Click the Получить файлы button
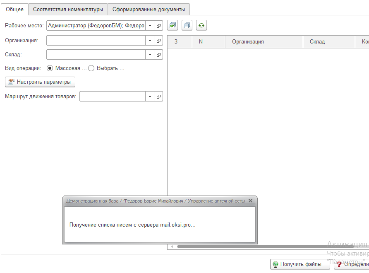The image size is (369, 273). (x=300, y=264)
